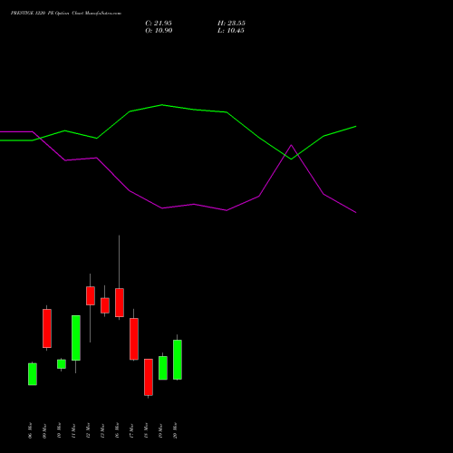Click the close value C: 21.95
This screenshot has height=453, width=453.
pyautogui.click(x=159, y=24)
